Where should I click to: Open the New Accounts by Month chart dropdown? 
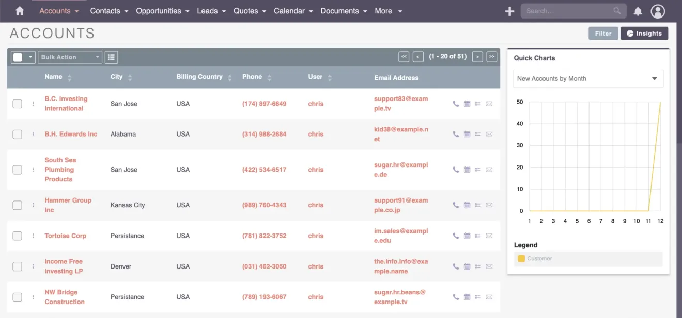[x=588, y=78]
